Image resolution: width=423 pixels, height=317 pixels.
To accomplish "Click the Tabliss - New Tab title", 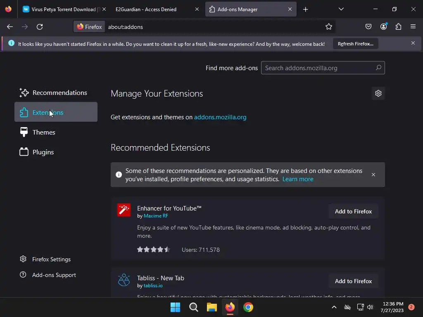I will pos(161,278).
